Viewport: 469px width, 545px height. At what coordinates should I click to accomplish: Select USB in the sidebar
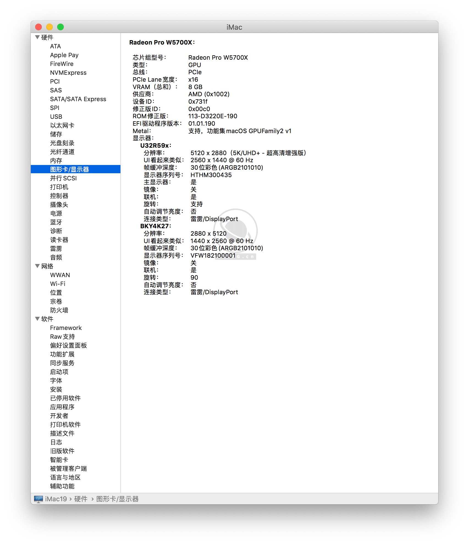(x=56, y=117)
